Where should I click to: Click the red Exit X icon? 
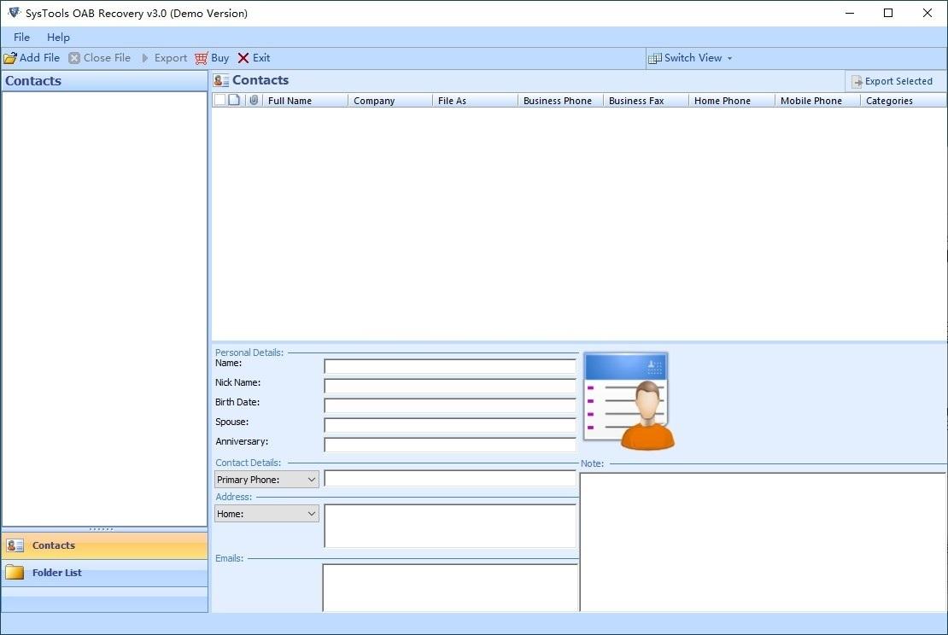tap(243, 58)
